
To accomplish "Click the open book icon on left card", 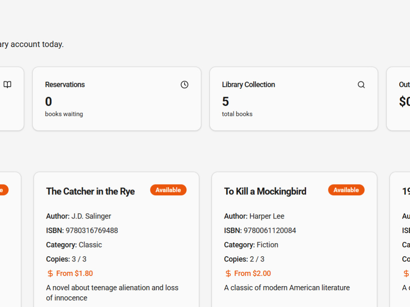I will [x=7, y=85].
